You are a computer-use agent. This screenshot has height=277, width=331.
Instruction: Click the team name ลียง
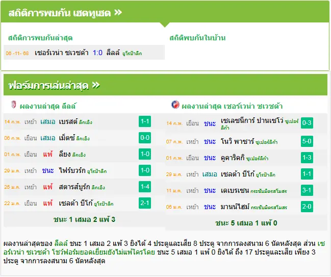(65, 155)
